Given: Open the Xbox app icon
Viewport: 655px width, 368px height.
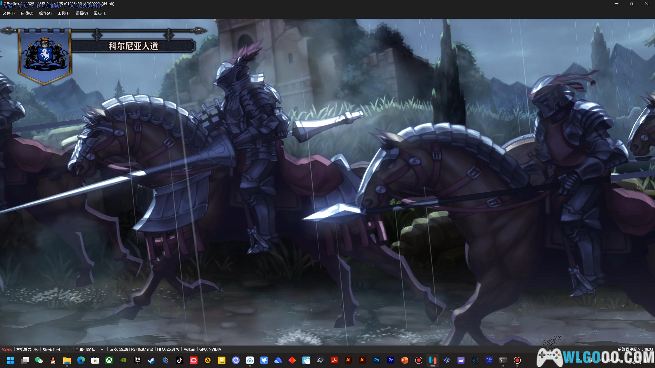Looking at the screenshot, I should [109, 360].
